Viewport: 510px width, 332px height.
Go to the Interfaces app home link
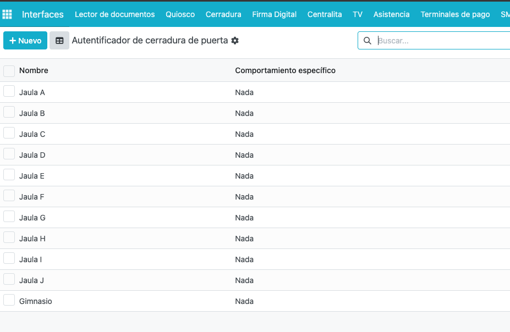tap(42, 14)
